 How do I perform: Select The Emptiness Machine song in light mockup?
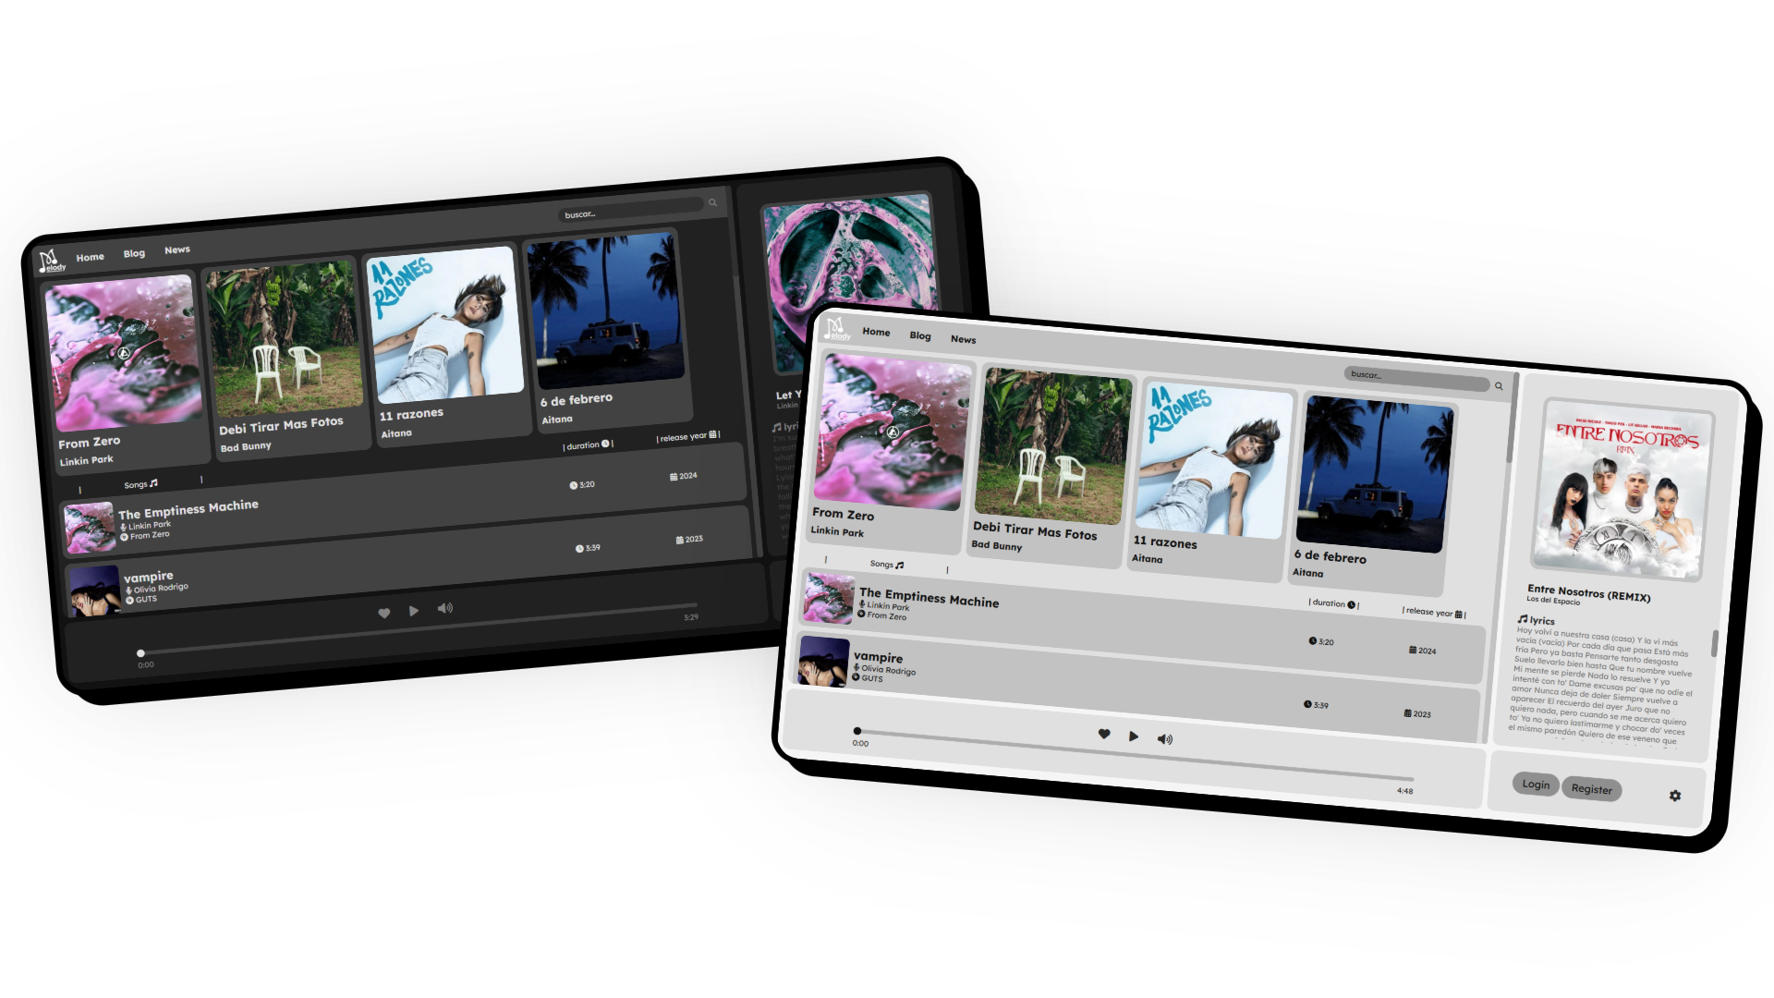1143,627
